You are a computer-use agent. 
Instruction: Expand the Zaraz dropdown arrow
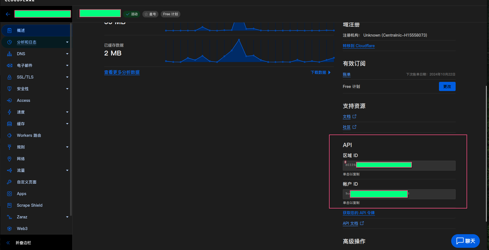point(67,217)
